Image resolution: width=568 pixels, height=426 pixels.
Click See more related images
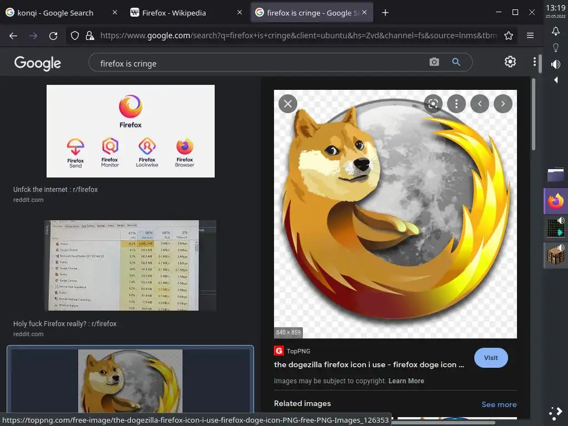[x=499, y=404]
